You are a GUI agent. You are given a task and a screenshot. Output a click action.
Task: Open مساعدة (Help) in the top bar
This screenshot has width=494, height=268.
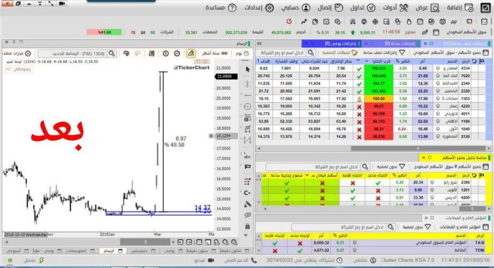click(221, 8)
